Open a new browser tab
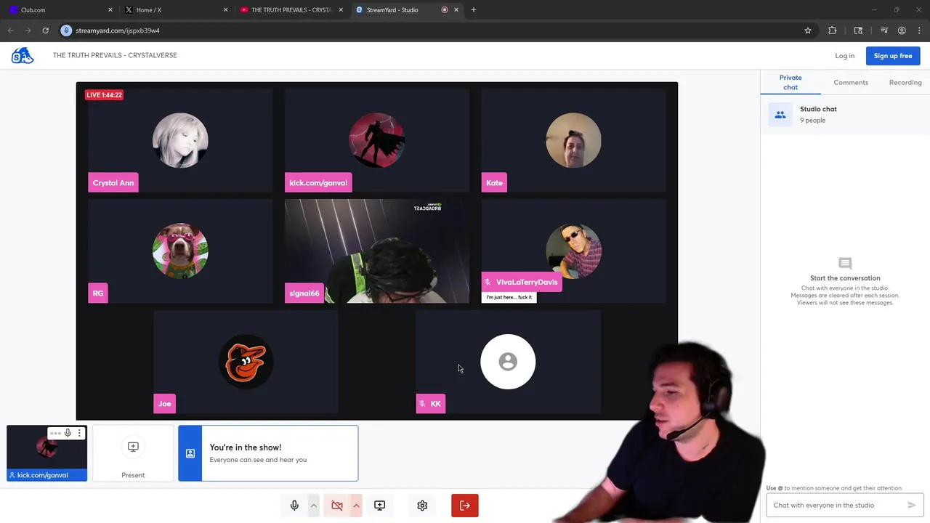 click(474, 10)
